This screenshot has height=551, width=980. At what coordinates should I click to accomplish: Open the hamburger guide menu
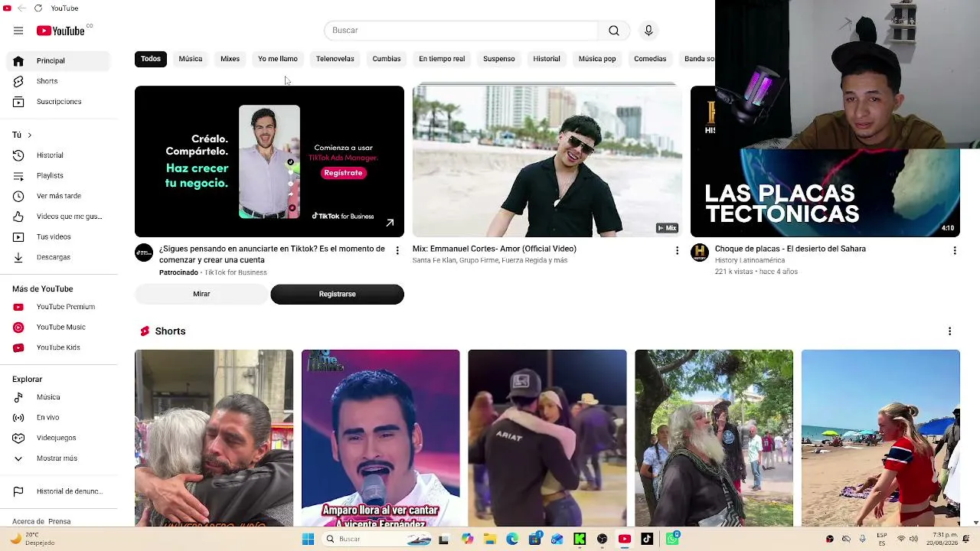pos(18,31)
